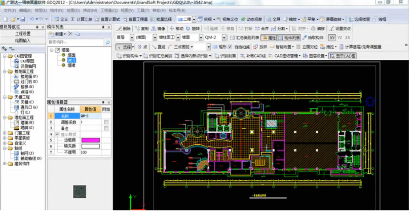The width and height of the screenshot is (409, 222).
Task: Click the New file icon
Action: tap(5, 19)
